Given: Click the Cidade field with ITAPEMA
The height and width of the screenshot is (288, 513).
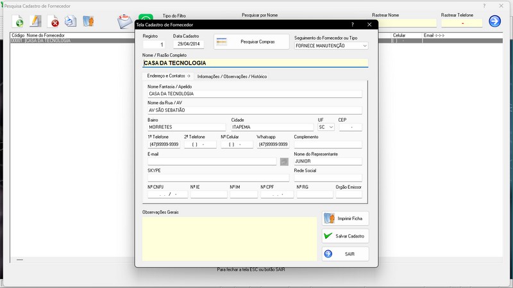Looking at the screenshot, I should 272,127.
